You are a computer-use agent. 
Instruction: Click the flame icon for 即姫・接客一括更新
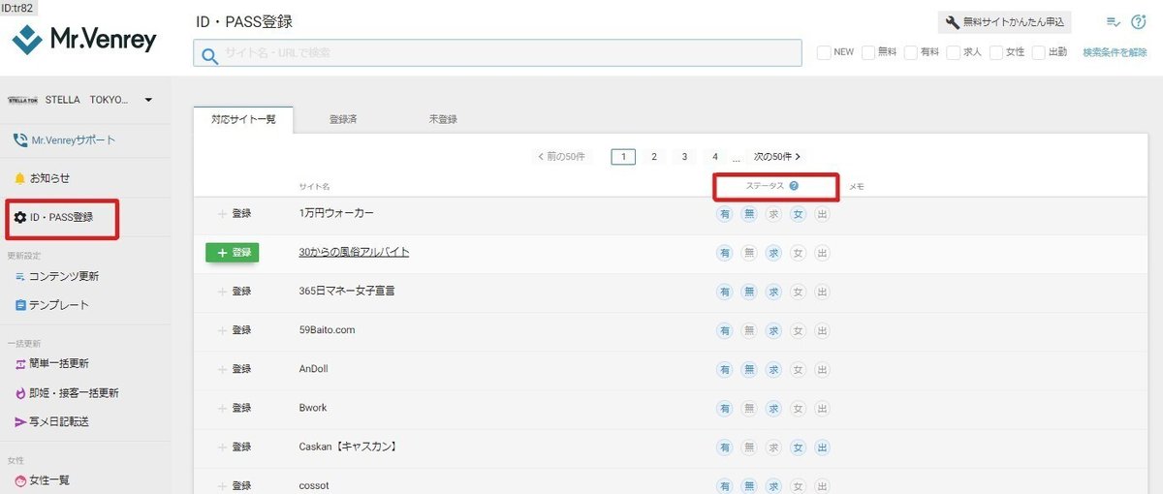coord(20,393)
